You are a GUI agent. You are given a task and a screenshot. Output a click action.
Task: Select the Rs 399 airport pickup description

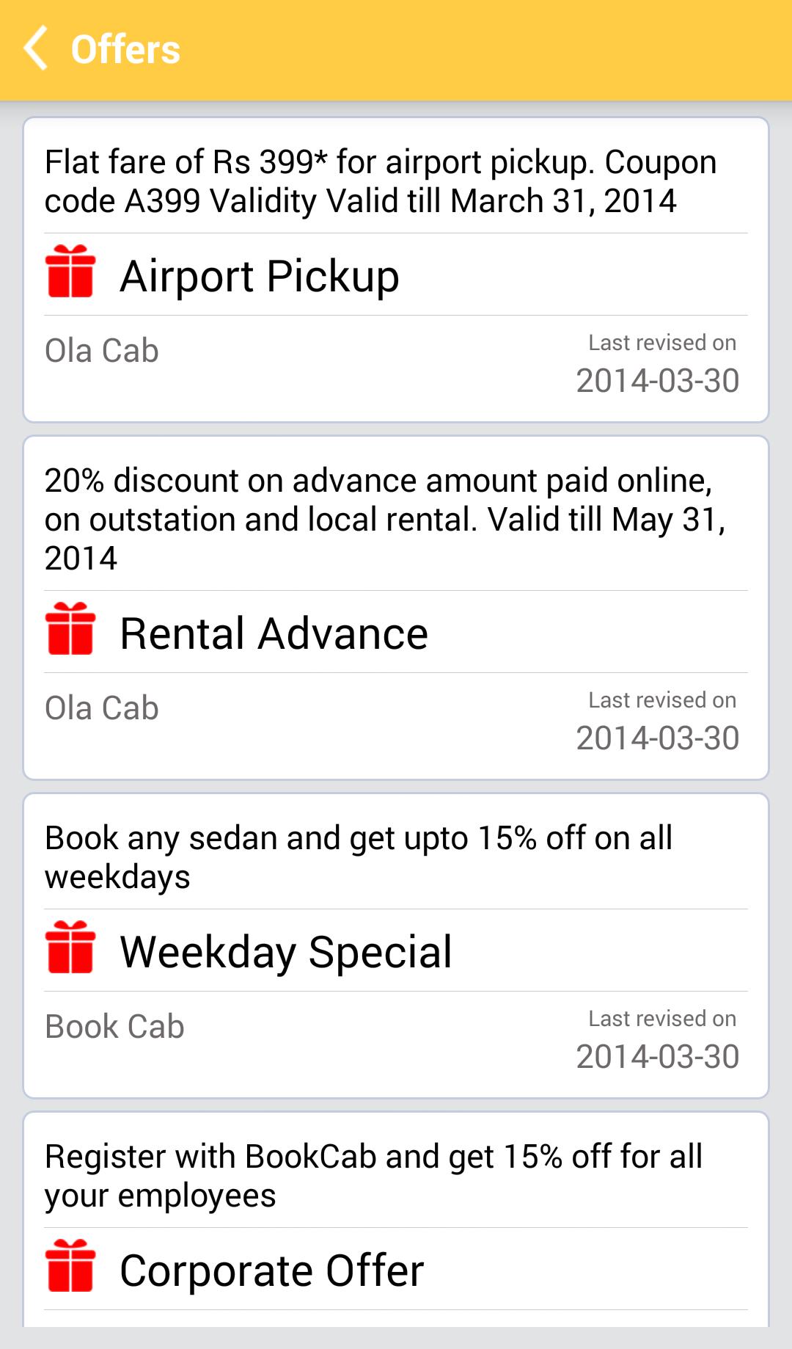(381, 181)
